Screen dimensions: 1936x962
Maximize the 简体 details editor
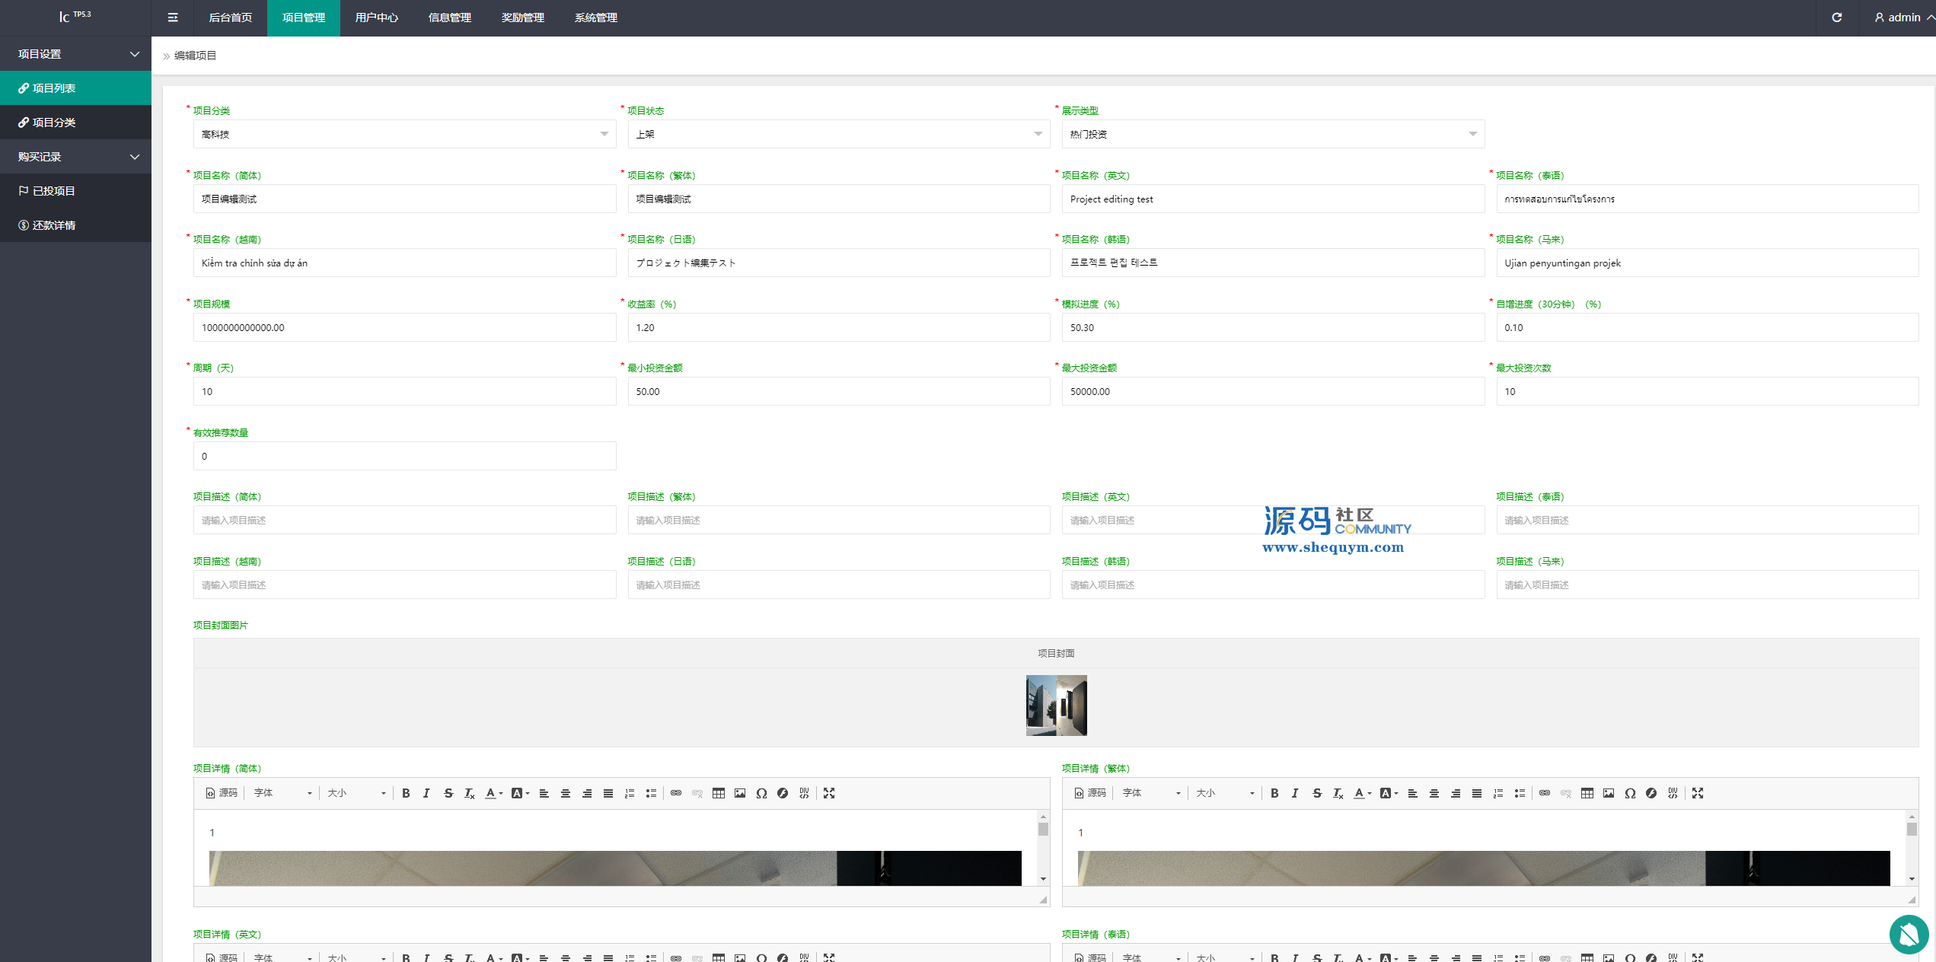[x=829, y=793]
